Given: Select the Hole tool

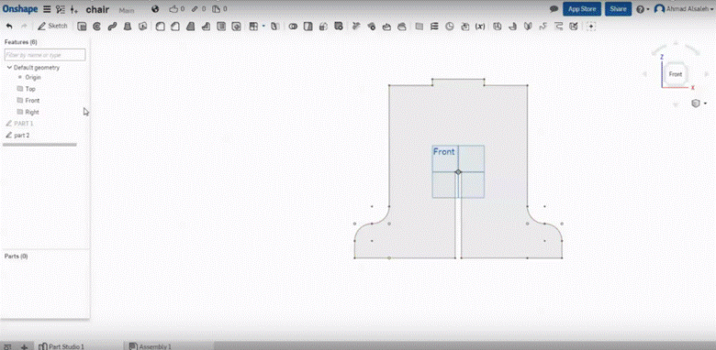Looking at the screenshot, I should click(236, 27).
